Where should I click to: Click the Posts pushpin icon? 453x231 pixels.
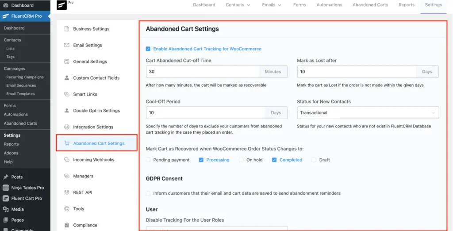tap(5, 177)
